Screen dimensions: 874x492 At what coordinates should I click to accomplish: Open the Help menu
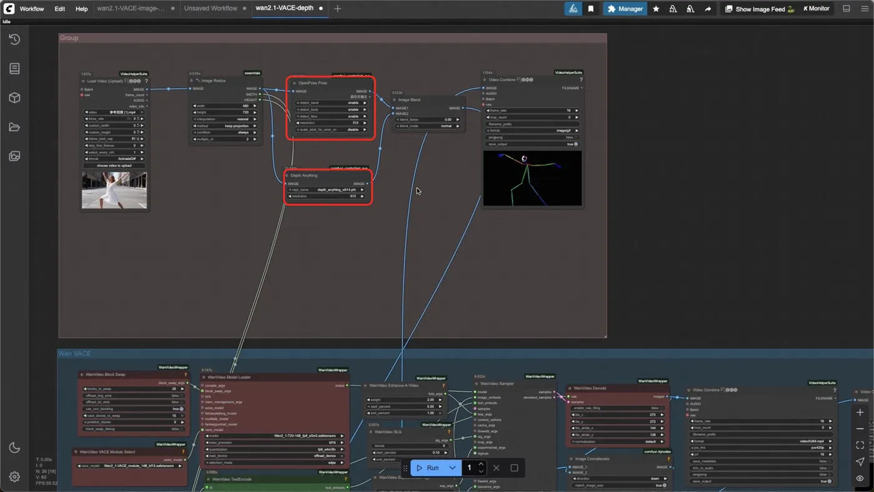pos(82,9)
